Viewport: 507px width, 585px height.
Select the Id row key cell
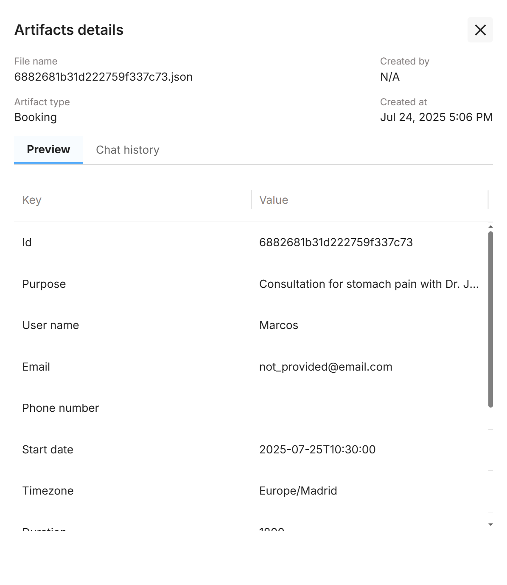(27, 242)
